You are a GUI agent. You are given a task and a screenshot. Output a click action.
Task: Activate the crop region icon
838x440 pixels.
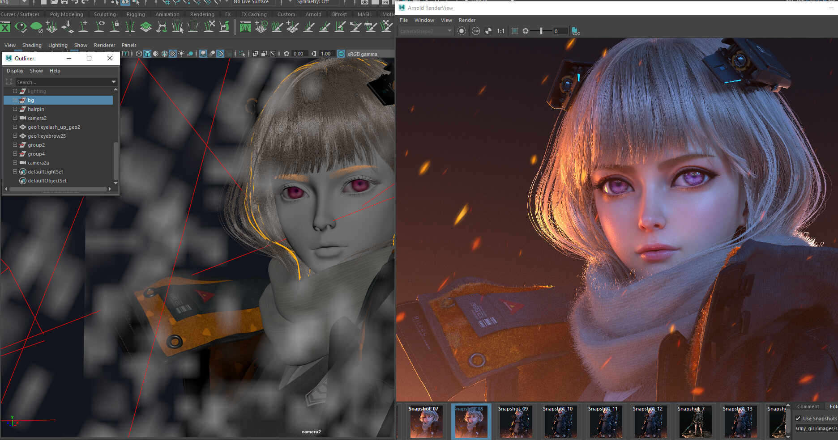coord(514,31)
